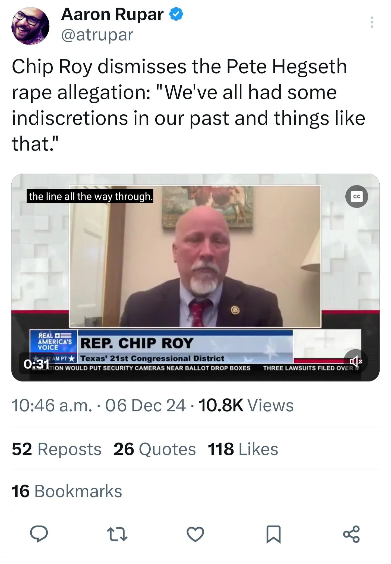Tap the repost arrows icon

[x=117, y=534]
